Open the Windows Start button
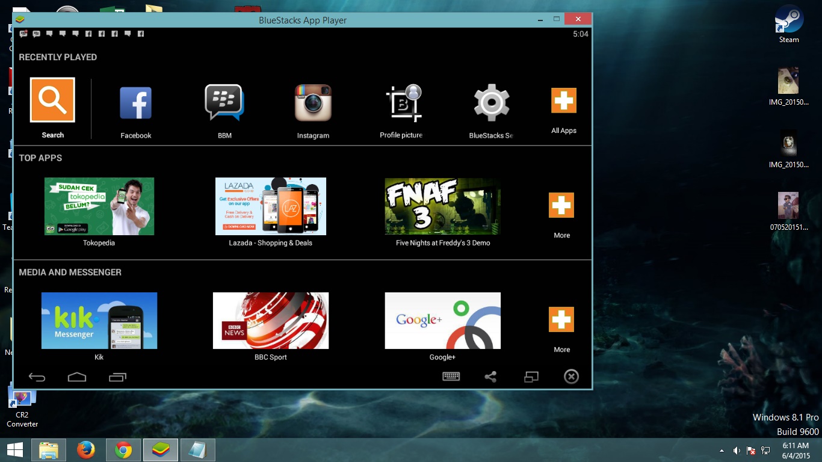Viewport: 822px width, 462px height. coord(14,450)
